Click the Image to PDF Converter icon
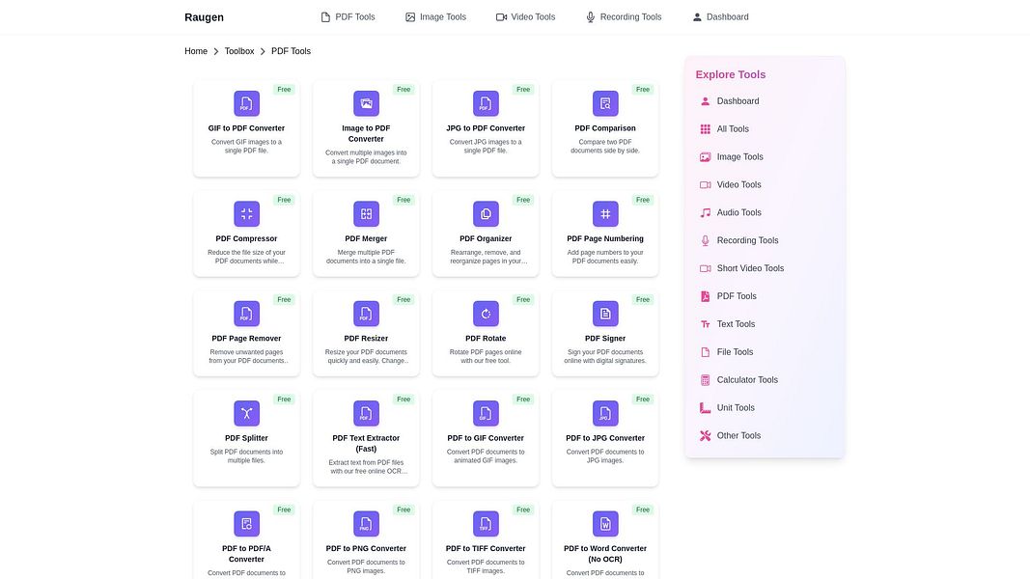Screen dimensions: 1030x579 coord(366,103)
